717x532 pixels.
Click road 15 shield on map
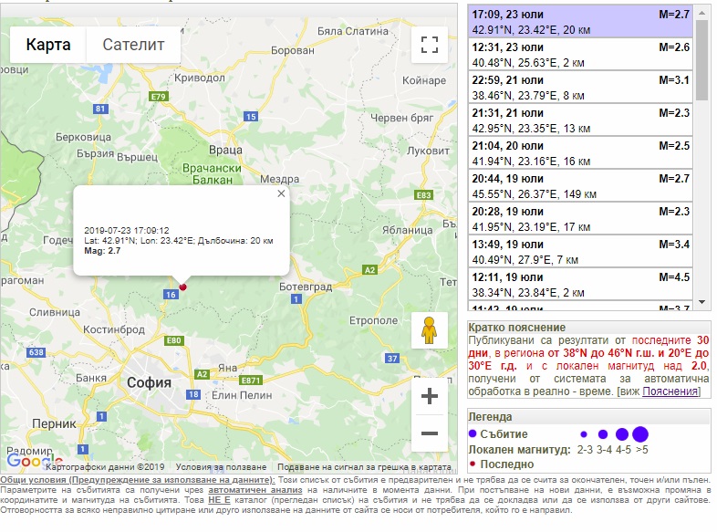(251, 117)
